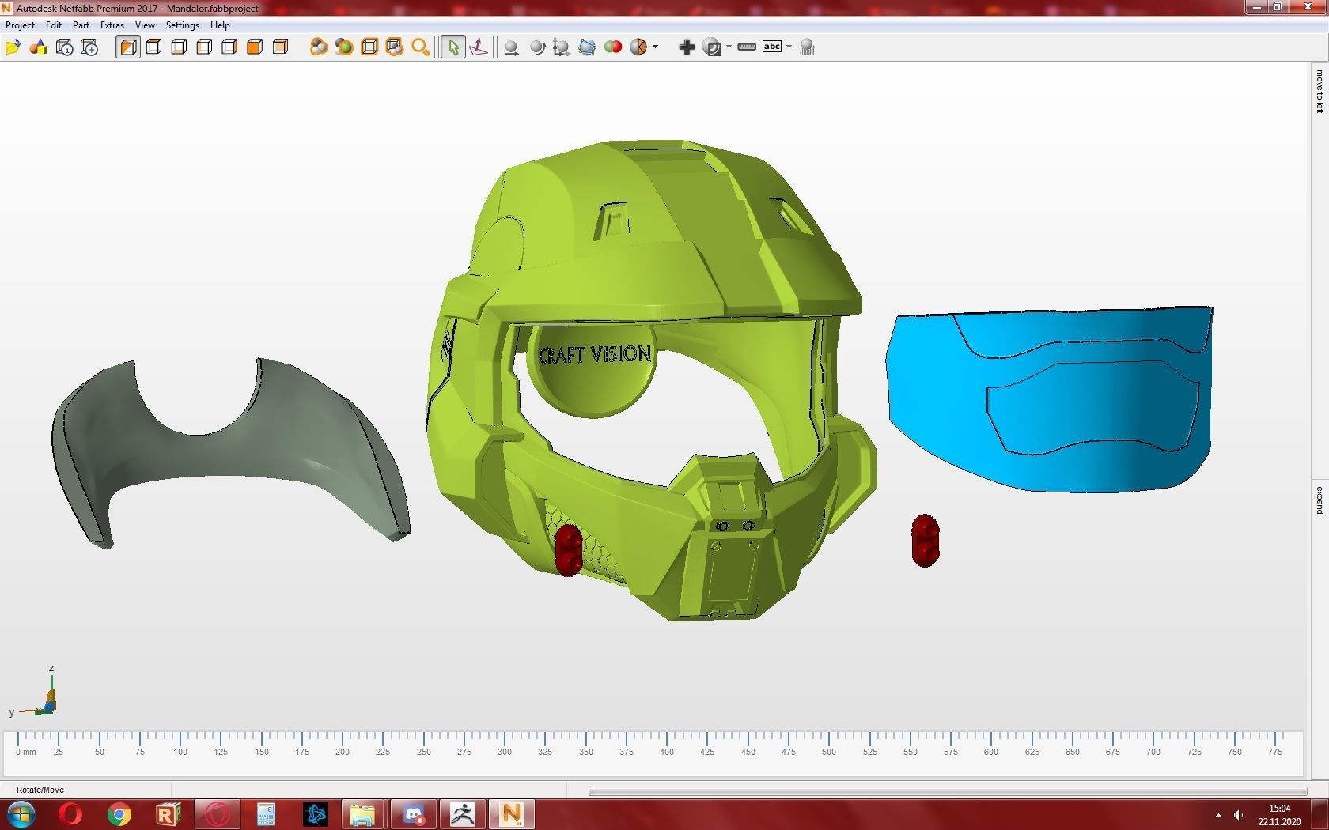Select the last cube view icon

click(280, 47)
